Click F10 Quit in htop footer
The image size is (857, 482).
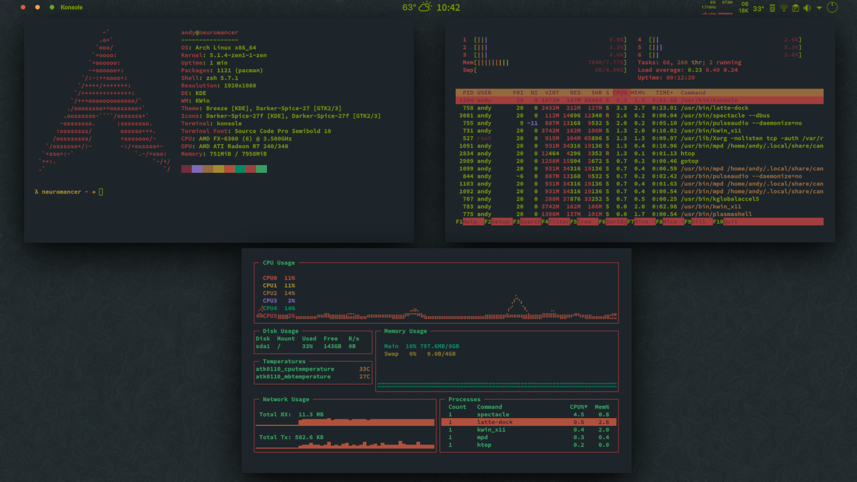coord(726,222)
